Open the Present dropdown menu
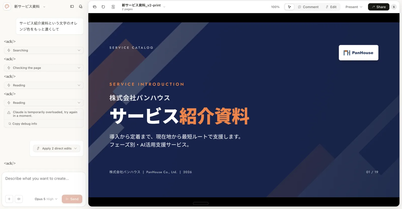This screenshot has height=209, width=402. click(x=354, y=7)
